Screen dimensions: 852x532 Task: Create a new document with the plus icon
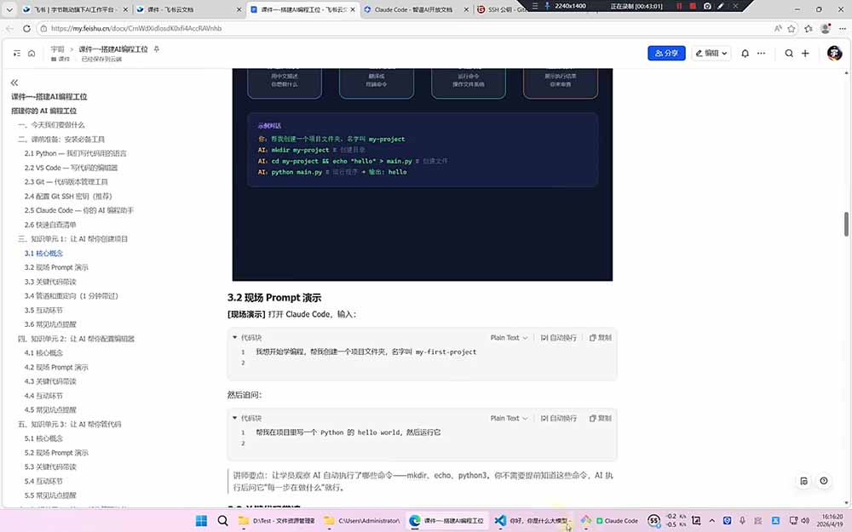805,53
